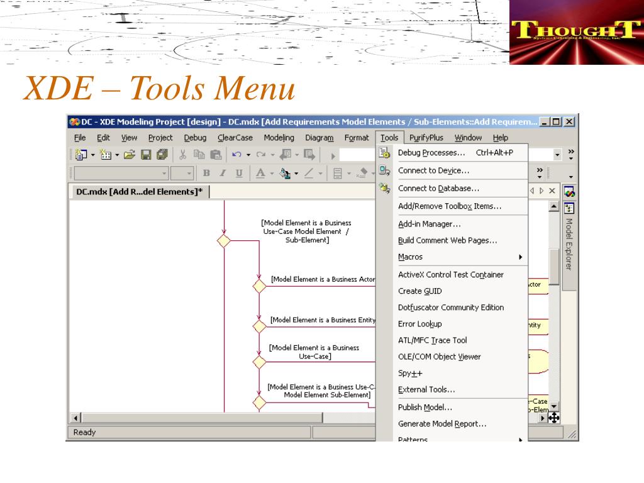Open the Debug menu
644x483 pixels.
click(x=195, y=138)
